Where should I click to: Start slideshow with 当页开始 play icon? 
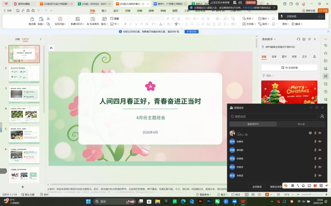[x=60, y=19]
